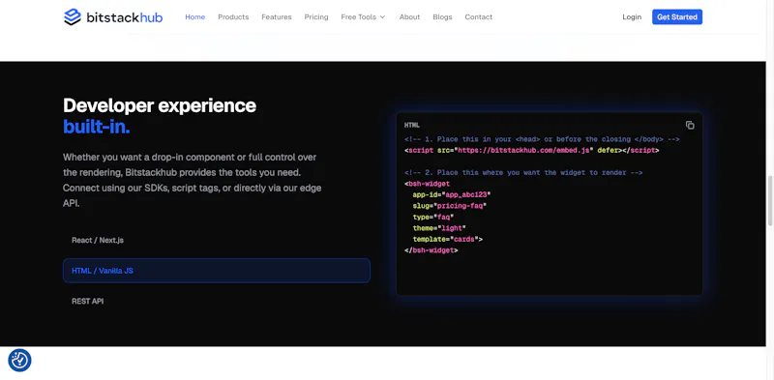Click the bitstackhub wordmark text
The width and height of the screenshot is (774, 380).
pyautogui.click(x=125, y=17)
